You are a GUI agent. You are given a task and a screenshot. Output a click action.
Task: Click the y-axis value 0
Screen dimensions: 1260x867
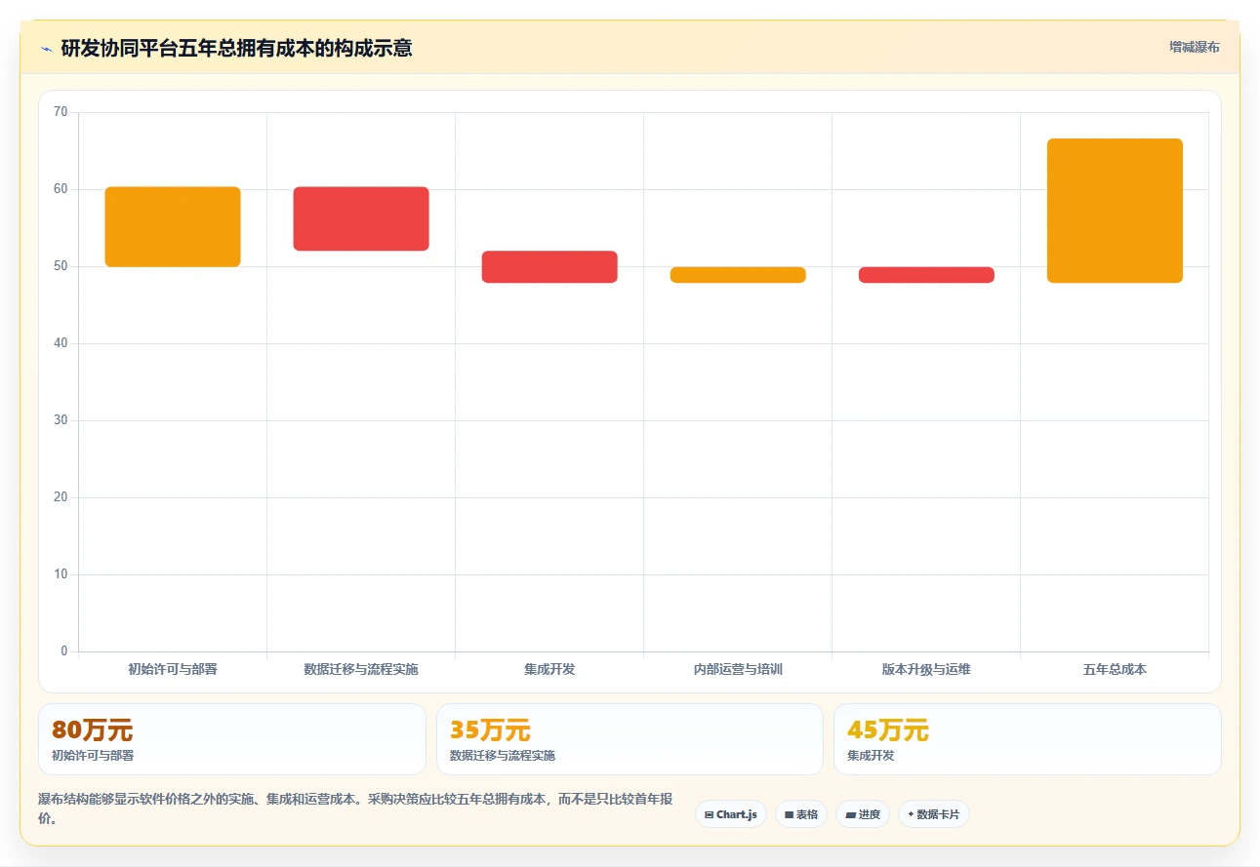[x=64, y=651]
